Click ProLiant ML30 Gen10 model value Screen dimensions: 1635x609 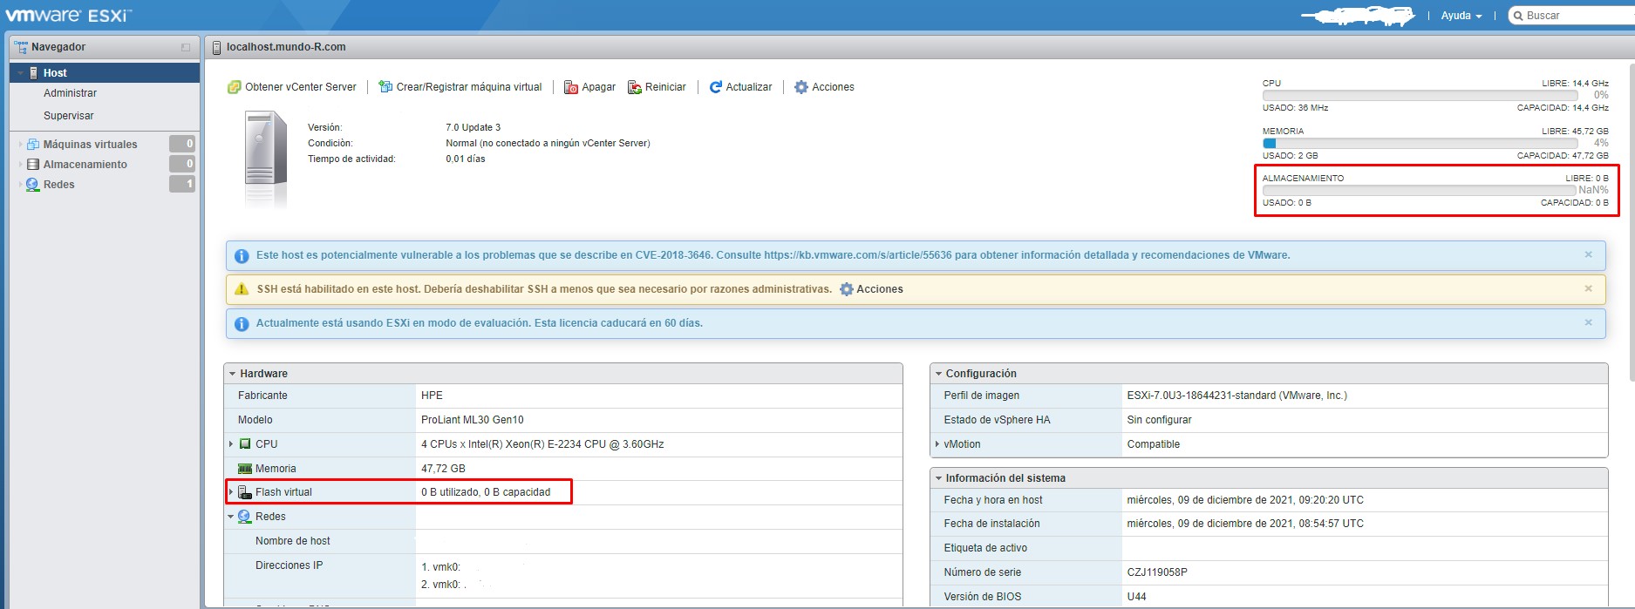coord(473,420)
